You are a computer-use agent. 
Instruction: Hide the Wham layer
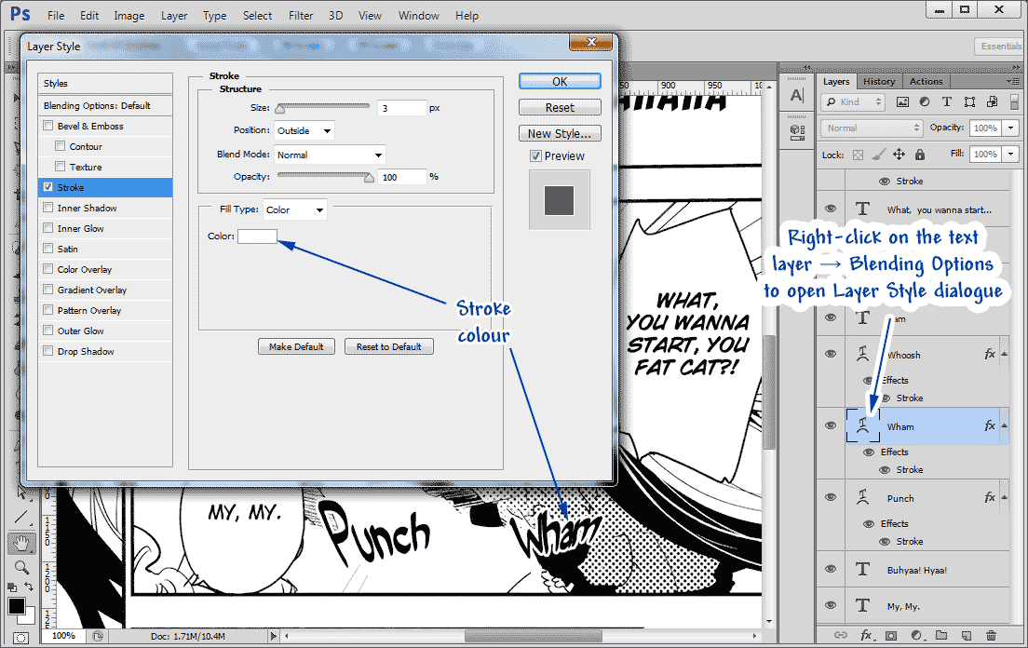point(831,425)
